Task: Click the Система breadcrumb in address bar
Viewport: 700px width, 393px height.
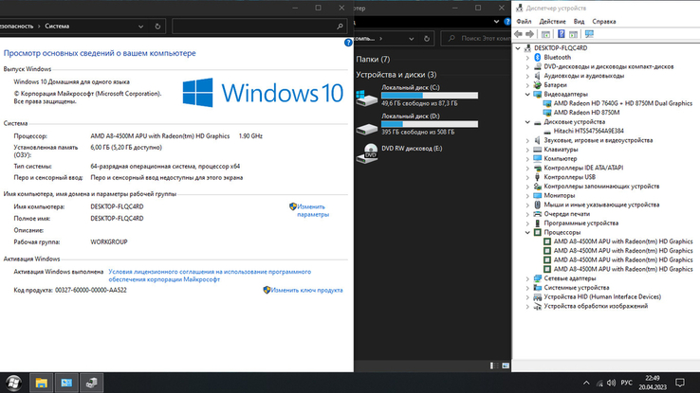Action: click(x=57, y=27)
